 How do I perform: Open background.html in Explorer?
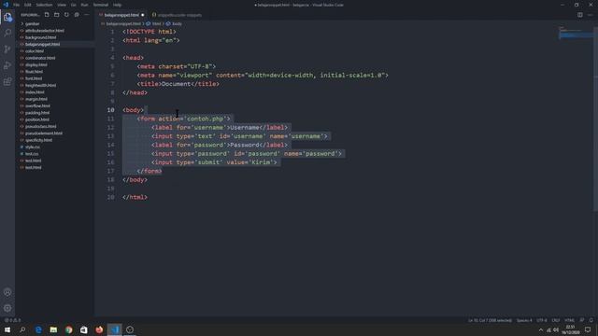click(40, 37)
